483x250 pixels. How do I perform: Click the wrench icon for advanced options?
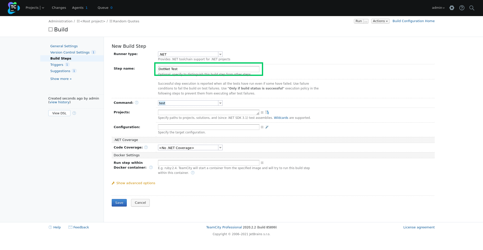(x=113, y=183)
